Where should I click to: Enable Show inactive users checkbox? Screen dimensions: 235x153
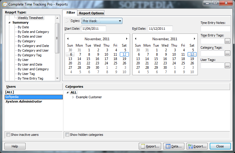8,135
